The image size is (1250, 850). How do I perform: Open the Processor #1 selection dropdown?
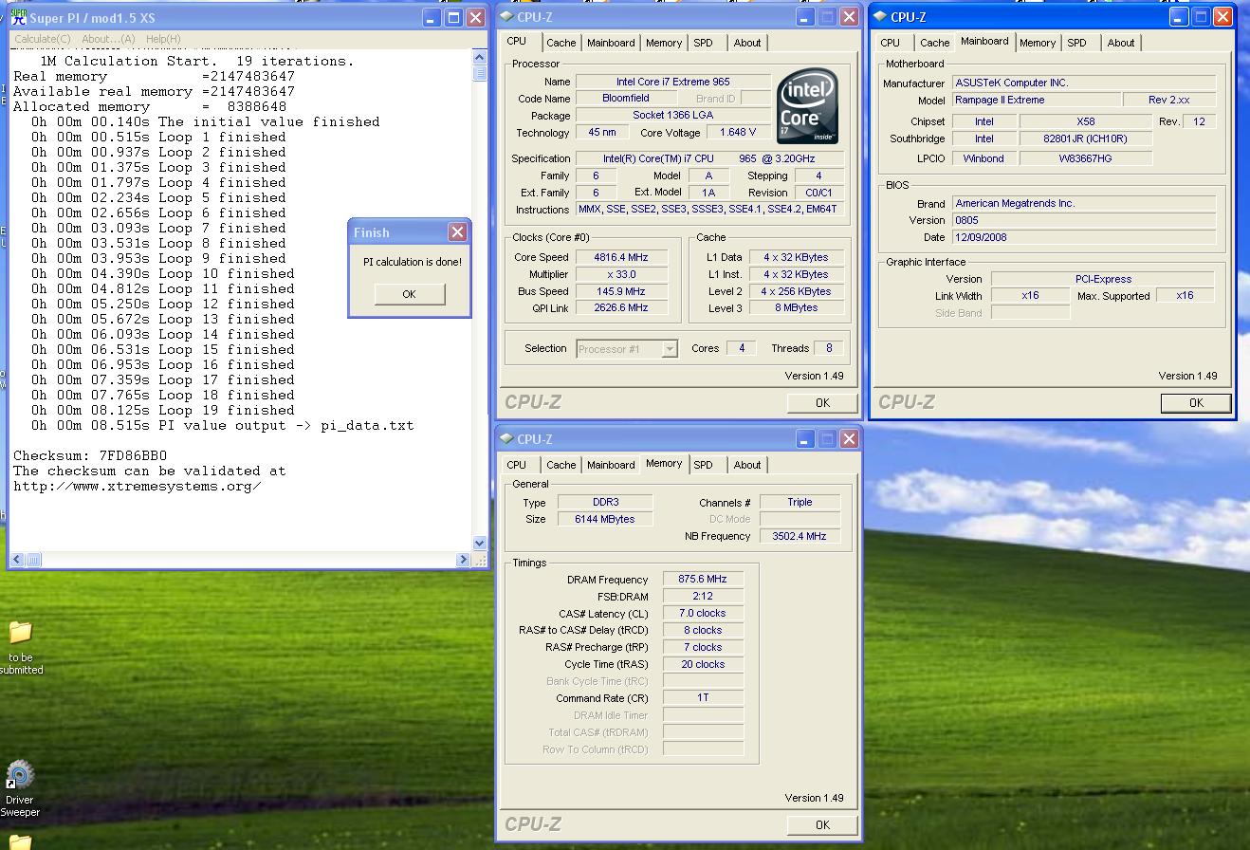coord(670,349)
